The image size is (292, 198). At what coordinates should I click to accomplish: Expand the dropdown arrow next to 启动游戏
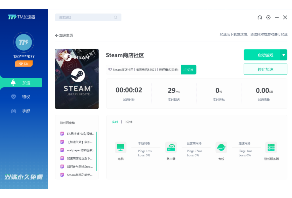tap(284, 55)
